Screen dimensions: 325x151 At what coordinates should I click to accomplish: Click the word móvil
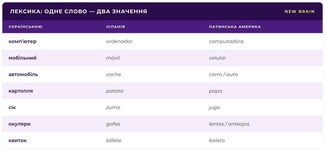click(x=113, y=58)
